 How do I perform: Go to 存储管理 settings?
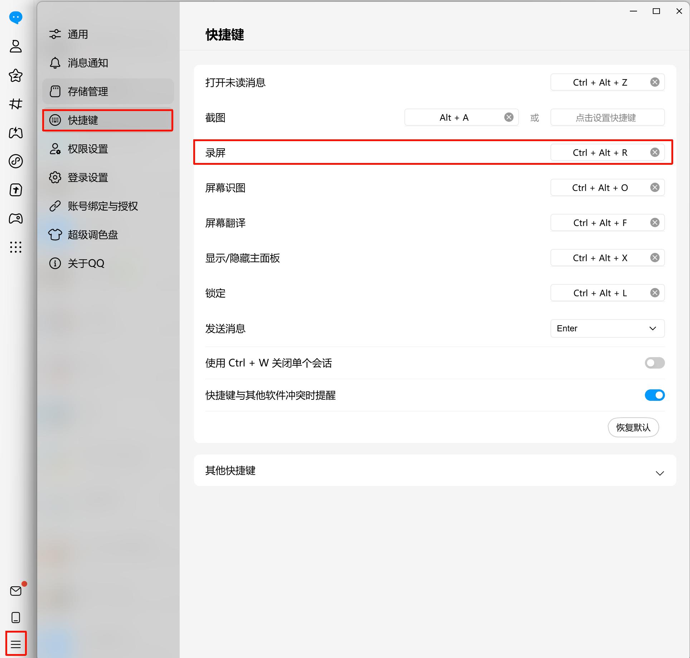coord(88,92)
